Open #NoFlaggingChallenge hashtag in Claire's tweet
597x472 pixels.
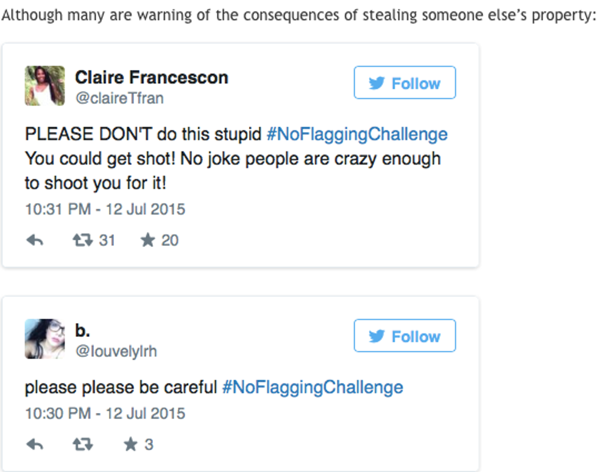(357, 134)
